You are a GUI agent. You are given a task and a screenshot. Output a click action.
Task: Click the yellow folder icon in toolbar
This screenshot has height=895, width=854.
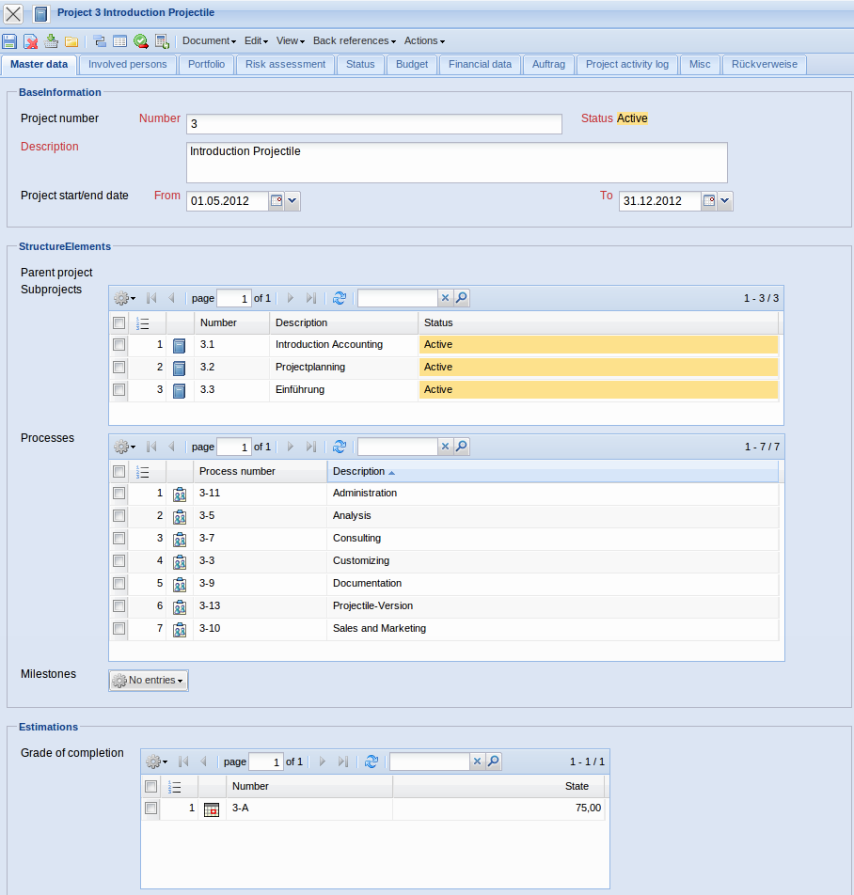(71, 41)
